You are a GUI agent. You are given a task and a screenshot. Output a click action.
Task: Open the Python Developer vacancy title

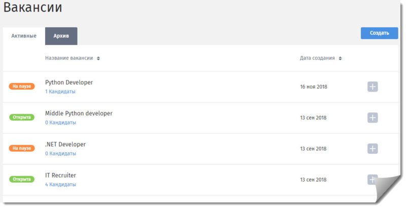pyautogui.click(x=69, y=82)
